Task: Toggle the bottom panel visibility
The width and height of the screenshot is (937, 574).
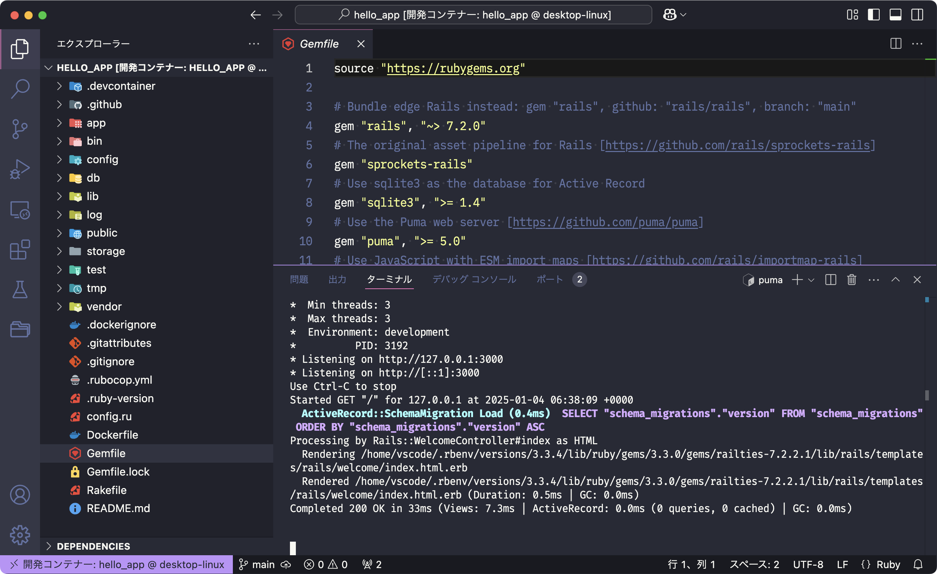Action: point(895,15)
